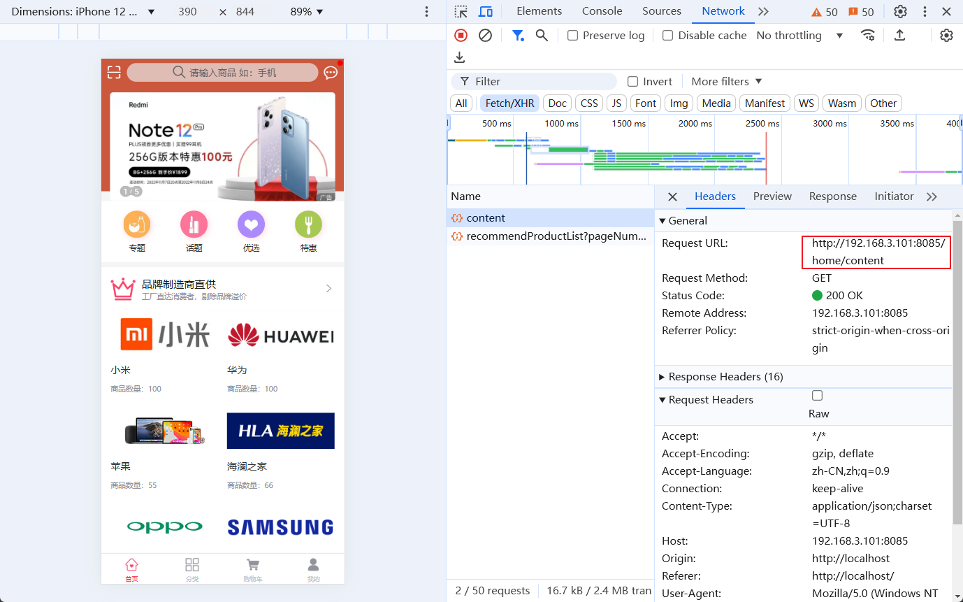Select the All request type filter
This screenshot has width=963, height=602.
[461, 103]
